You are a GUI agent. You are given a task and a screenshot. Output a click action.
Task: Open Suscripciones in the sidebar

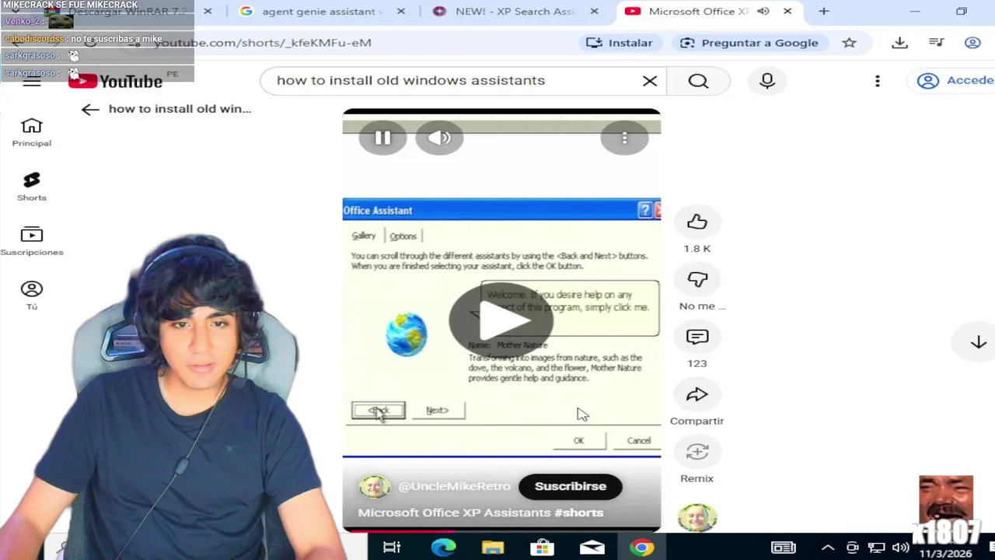(32, 241)
